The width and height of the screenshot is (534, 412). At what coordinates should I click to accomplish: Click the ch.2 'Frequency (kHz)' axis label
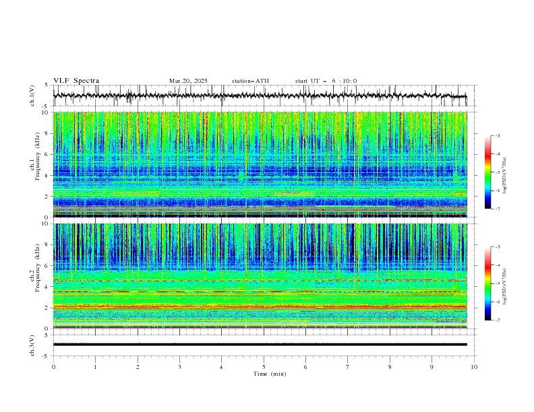pos(38,268)
